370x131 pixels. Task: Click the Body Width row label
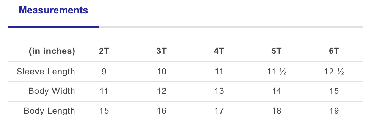click(x=52, y=91)
